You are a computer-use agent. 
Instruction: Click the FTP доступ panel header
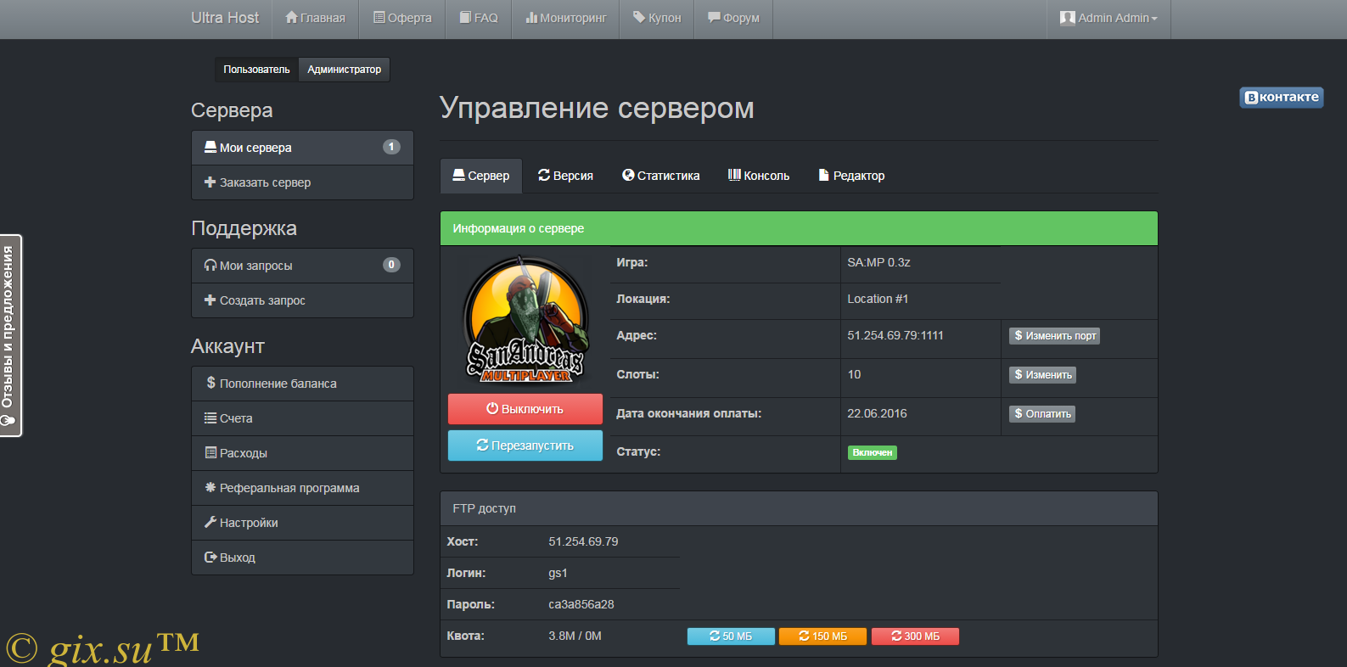point(799,508)
